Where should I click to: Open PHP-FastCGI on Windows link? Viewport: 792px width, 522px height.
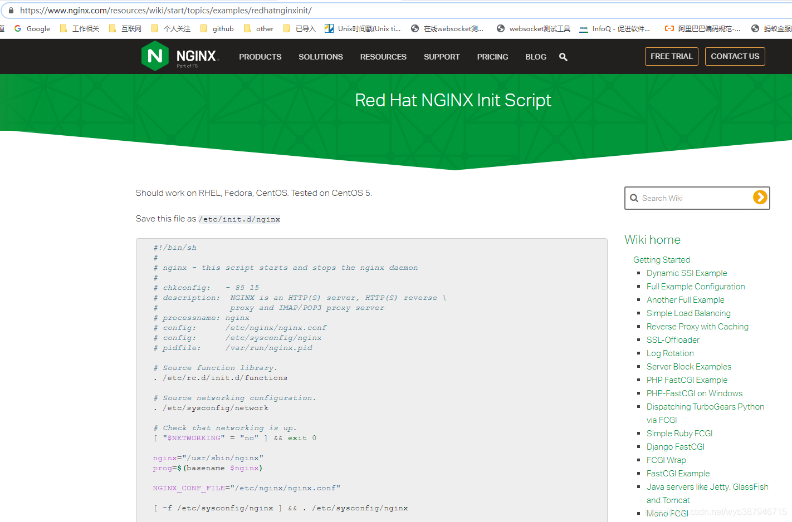(695, 393)
